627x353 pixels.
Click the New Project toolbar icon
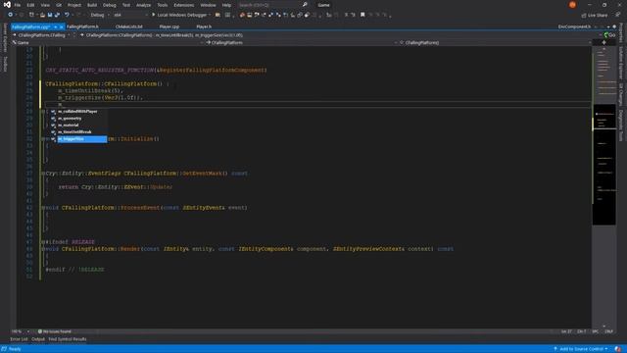[x=31, y=15]
